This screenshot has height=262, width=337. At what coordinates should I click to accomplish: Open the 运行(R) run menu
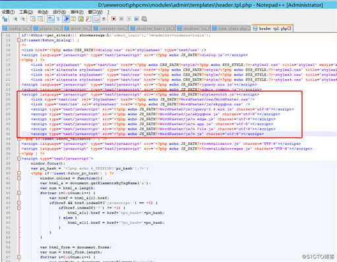click(x=59, y=12)
